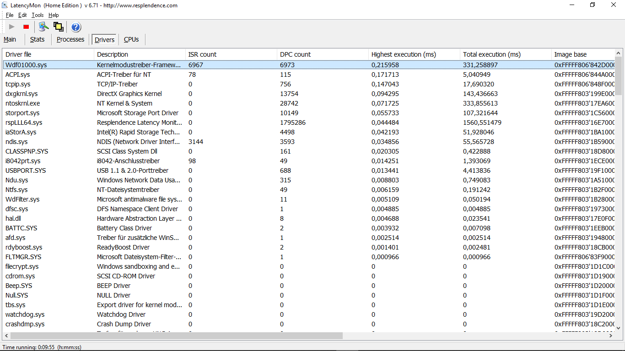The width and height of the screenshot is (625, 351).
Task: Sort by DPC count column header
Action: tap(295, 54)
